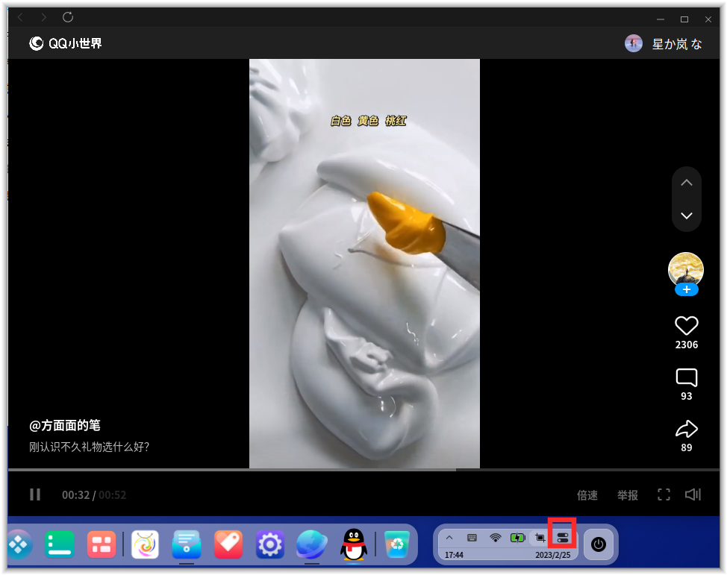Return to the previous video with the up chevron
The image size is (727, 575).
686,182
